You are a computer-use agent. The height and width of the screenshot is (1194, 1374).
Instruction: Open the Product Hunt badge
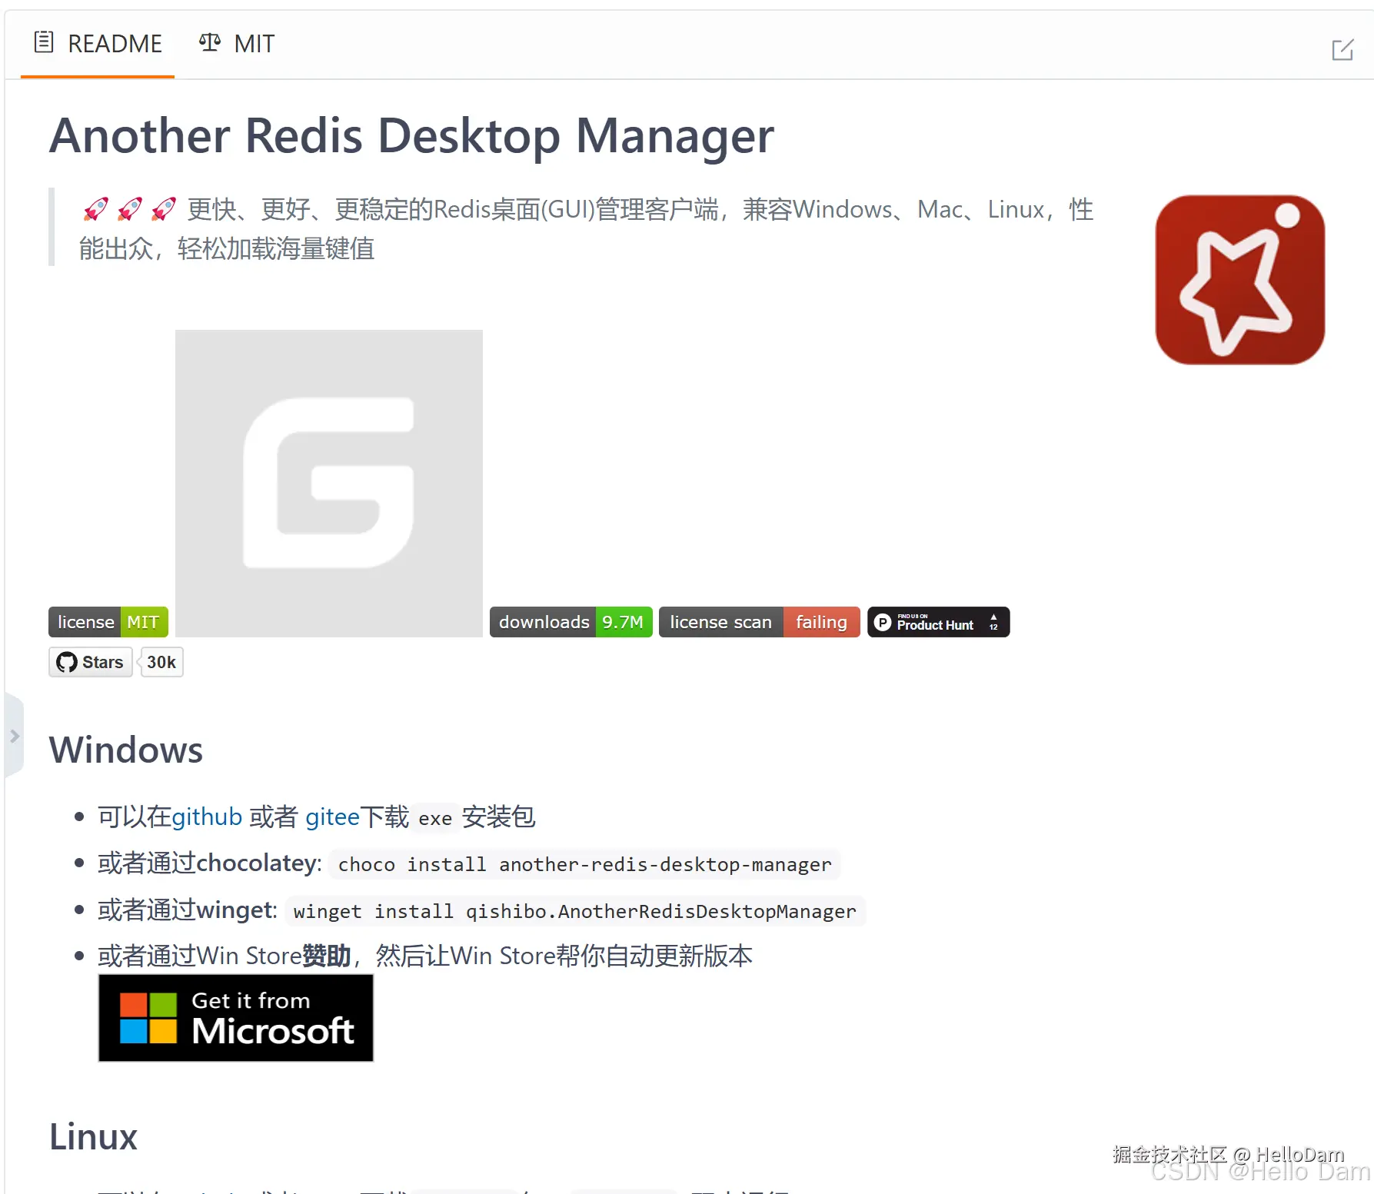point(939,622)
